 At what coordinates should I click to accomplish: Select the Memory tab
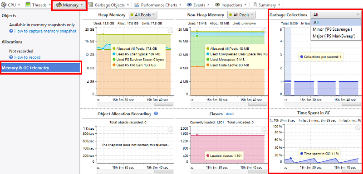(x=70, y=5)
